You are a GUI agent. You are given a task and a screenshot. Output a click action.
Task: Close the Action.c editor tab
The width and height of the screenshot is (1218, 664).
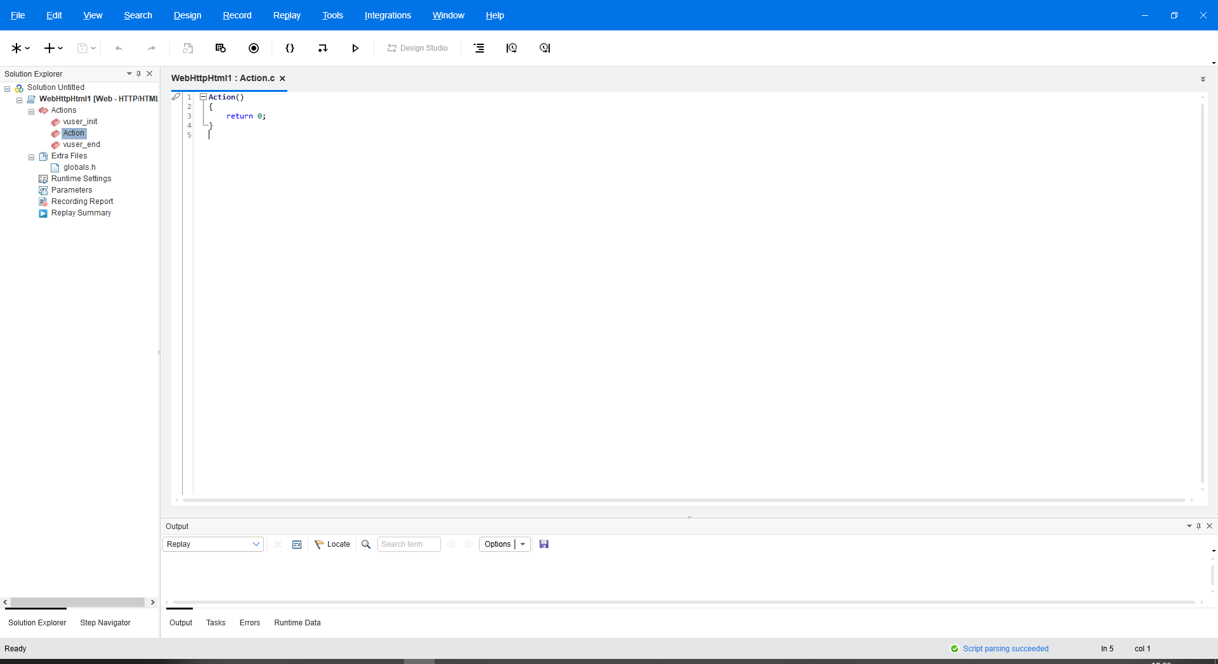click(282, 79)
